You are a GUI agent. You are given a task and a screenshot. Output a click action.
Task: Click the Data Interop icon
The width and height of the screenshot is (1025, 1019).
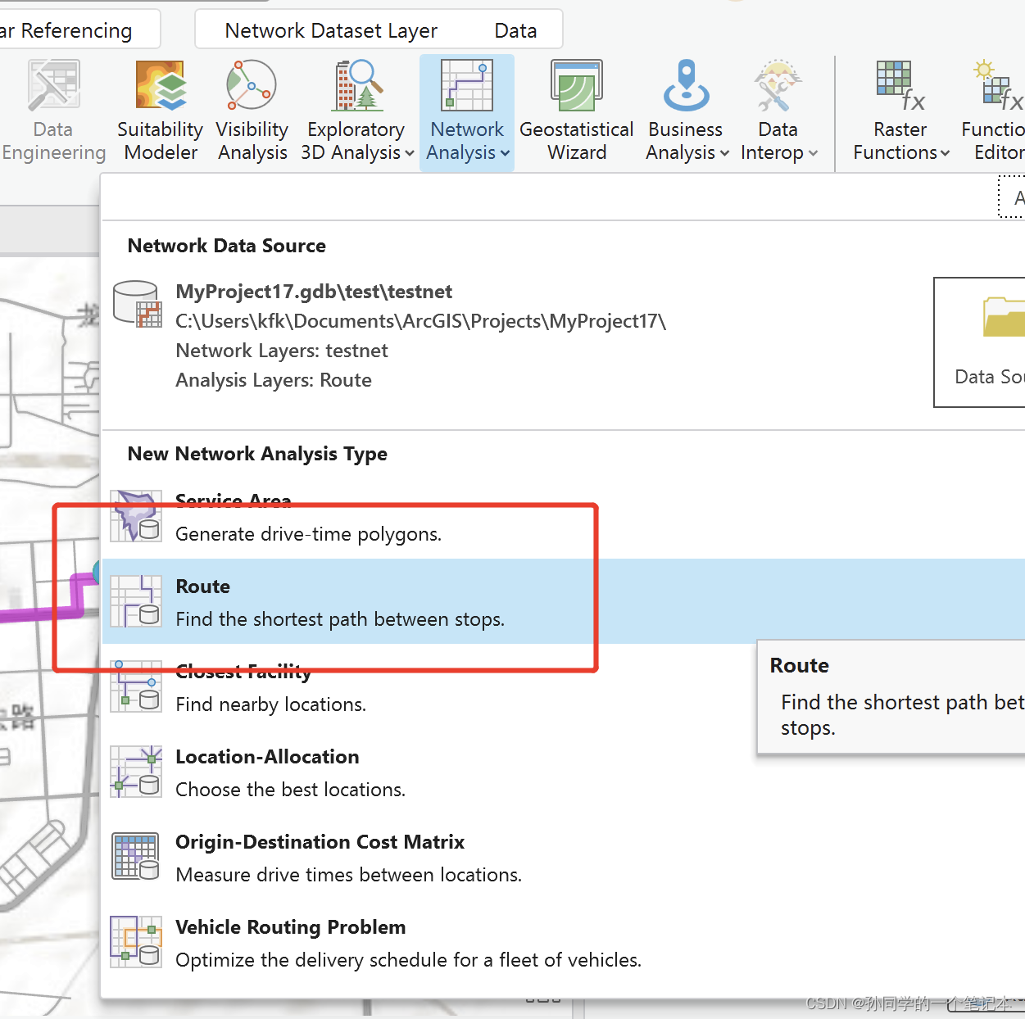click(778, 85)
